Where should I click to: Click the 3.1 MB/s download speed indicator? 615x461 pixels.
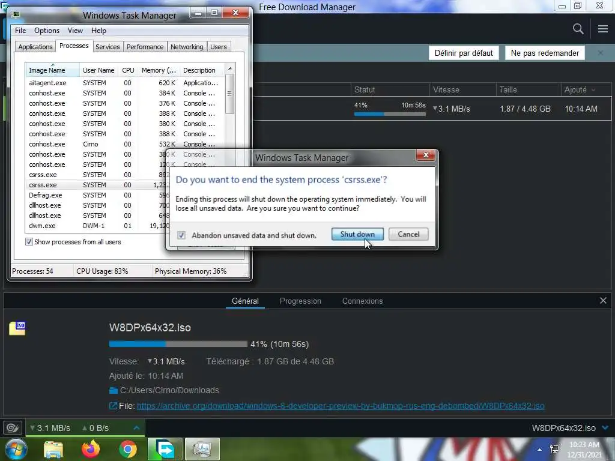tap(50, 428)
